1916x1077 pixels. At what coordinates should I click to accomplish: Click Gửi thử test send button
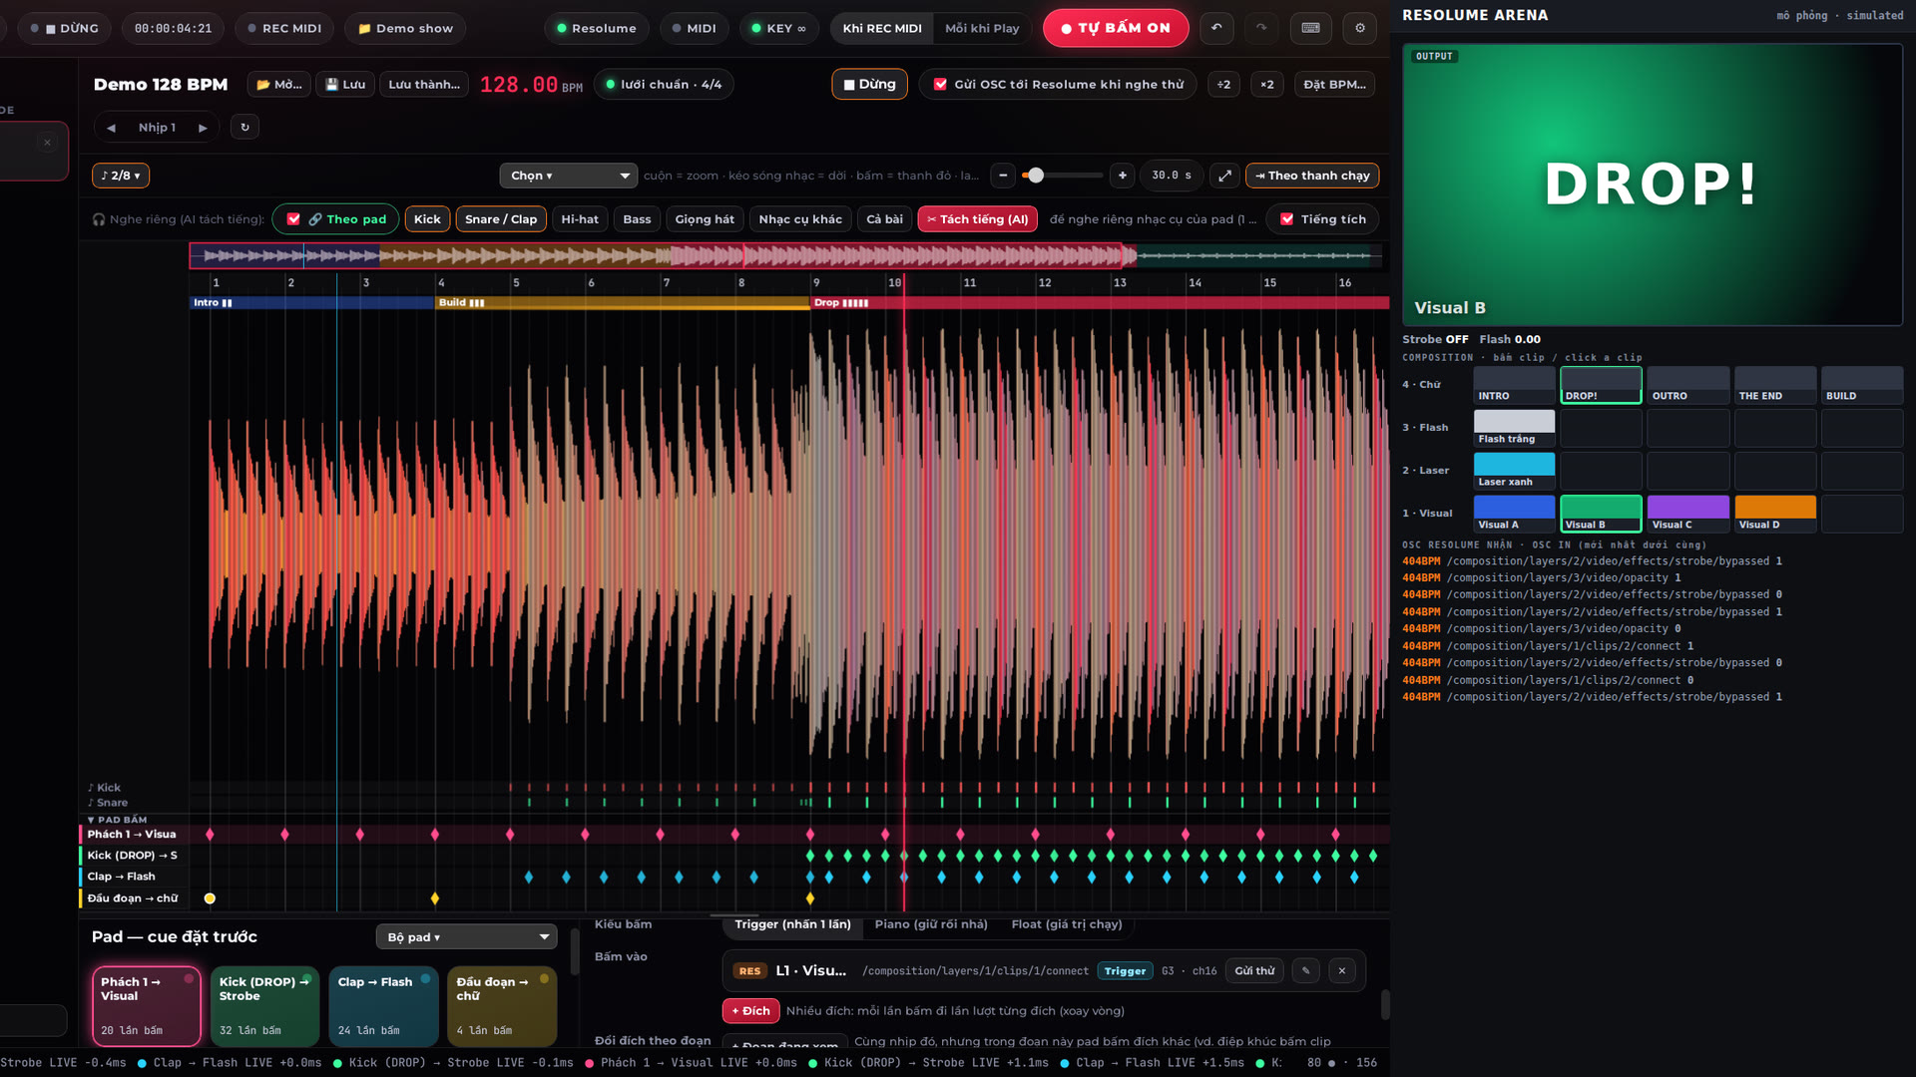1254,970
